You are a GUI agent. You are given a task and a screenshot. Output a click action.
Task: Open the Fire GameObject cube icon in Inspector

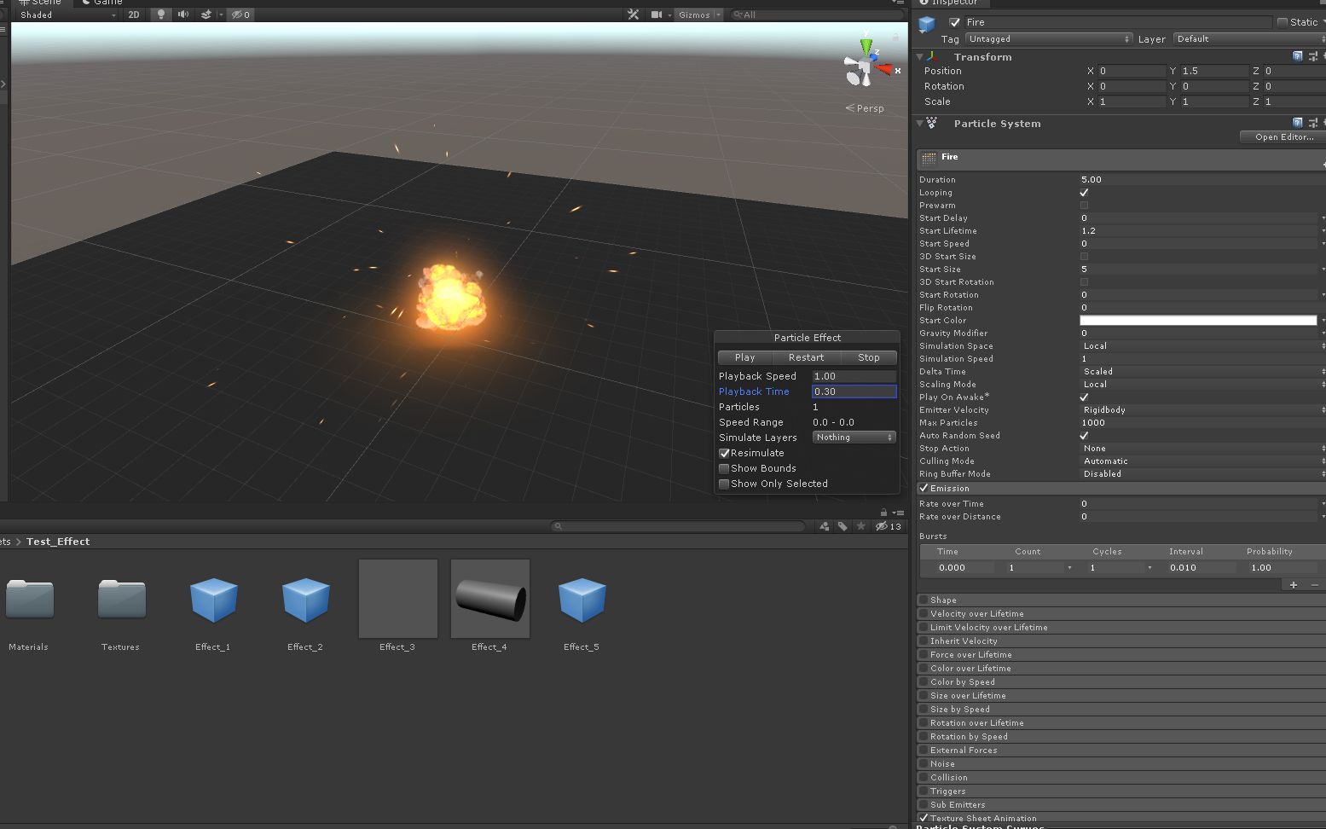coord(927,25)
